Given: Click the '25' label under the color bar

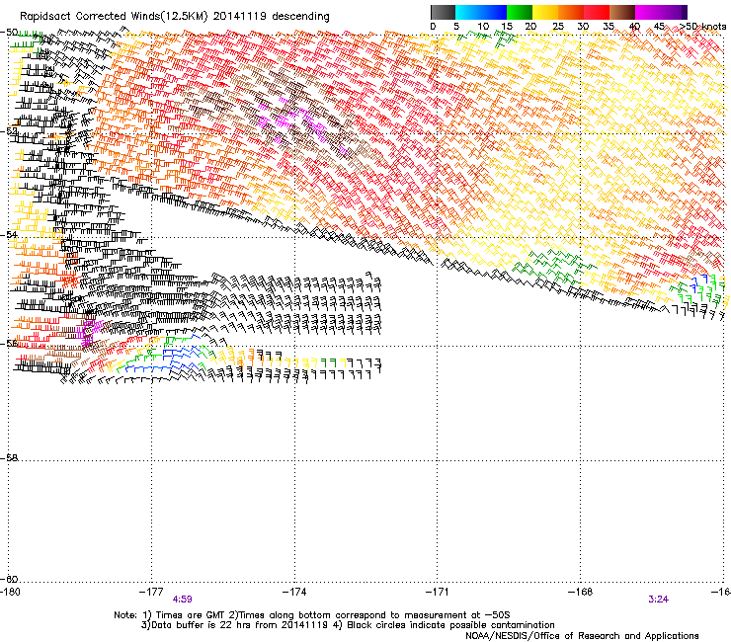Looking at the screenshot, I should click(x=557, y=27).
